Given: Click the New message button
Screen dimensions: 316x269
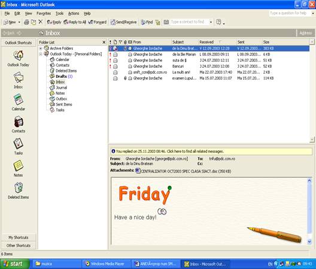Looking at the screenshot, I should [x=10, y=22].
